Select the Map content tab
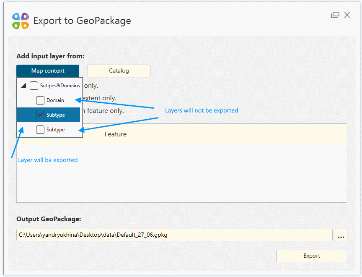The height and width of the screenshot is (277, 362). point(48,71)
